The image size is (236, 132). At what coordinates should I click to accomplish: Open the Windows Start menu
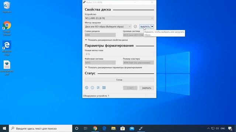click(x=4, y=128)
